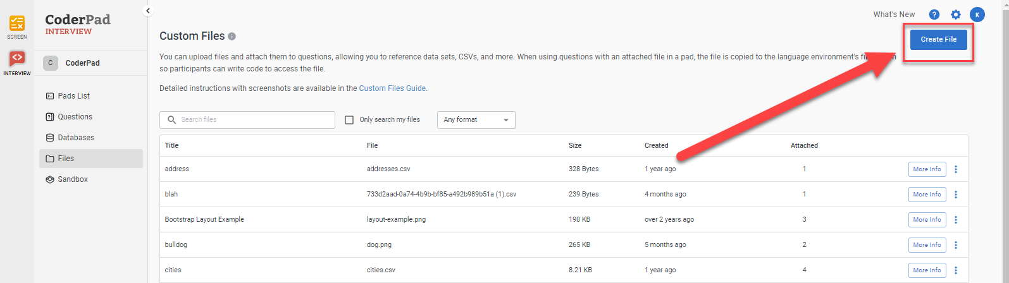The height and width of the screenshot is (283, 1009).
Task: Click the Screen product icon
Action: 17,25
